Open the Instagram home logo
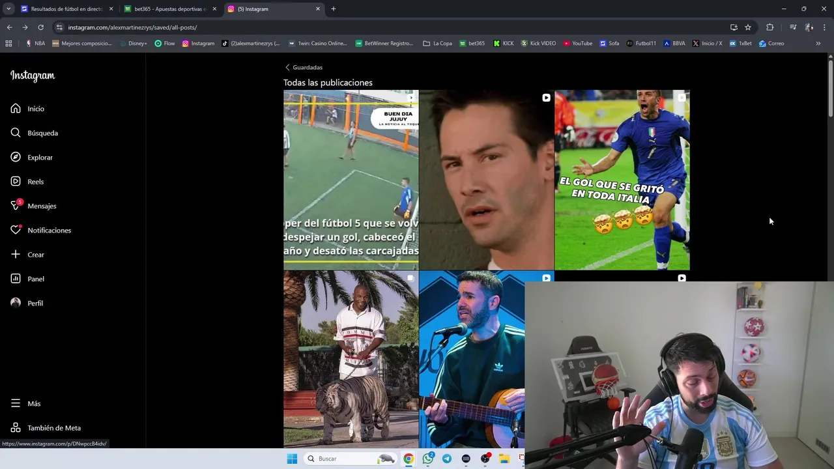Screen dimensions: 834x469 tap(33, 76)
